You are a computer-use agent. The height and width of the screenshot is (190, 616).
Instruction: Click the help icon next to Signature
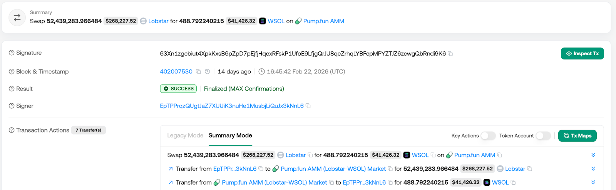(12, 53)
